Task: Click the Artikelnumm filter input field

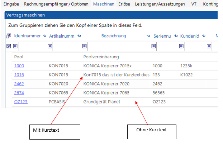Action: pos(67,46)
